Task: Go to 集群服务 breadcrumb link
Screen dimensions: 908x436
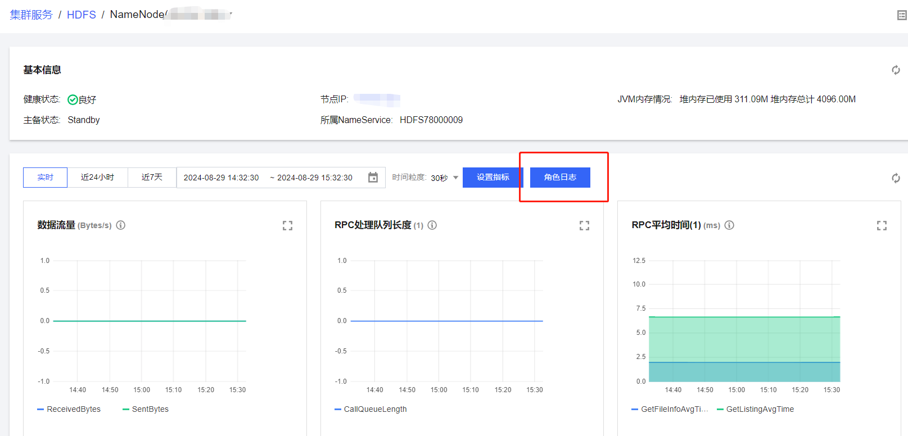Action: (31, 15)
